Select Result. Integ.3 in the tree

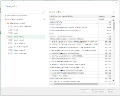(x=19, y=40)
